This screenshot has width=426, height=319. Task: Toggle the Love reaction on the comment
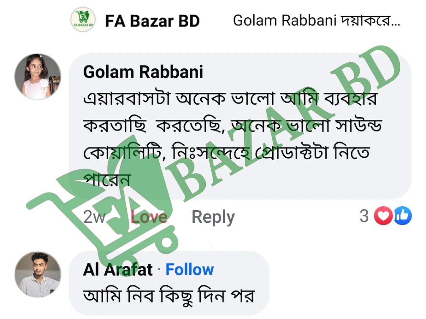tap(149, 217)
